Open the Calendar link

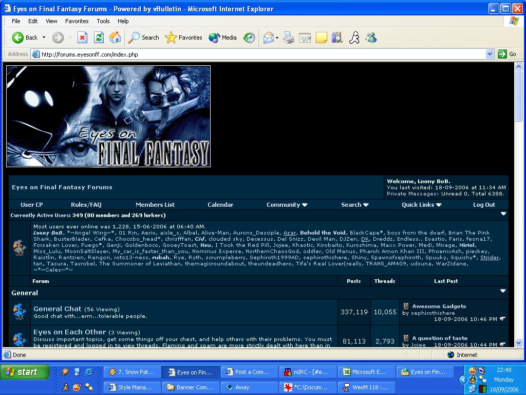(220, 205)
